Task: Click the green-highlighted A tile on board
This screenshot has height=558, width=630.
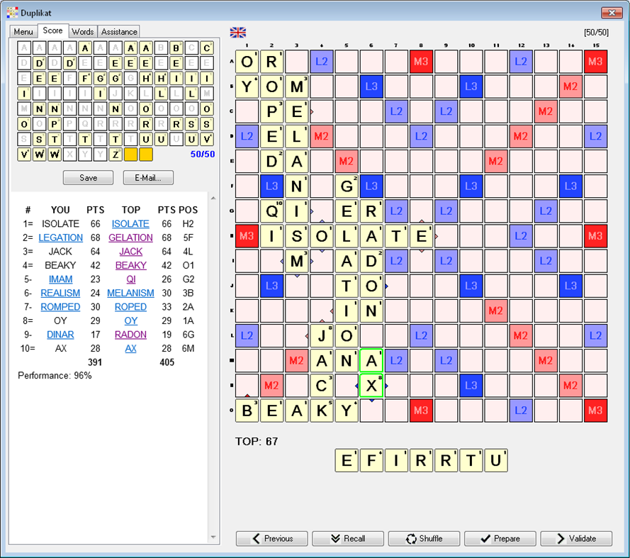Action: click(371, 361)
